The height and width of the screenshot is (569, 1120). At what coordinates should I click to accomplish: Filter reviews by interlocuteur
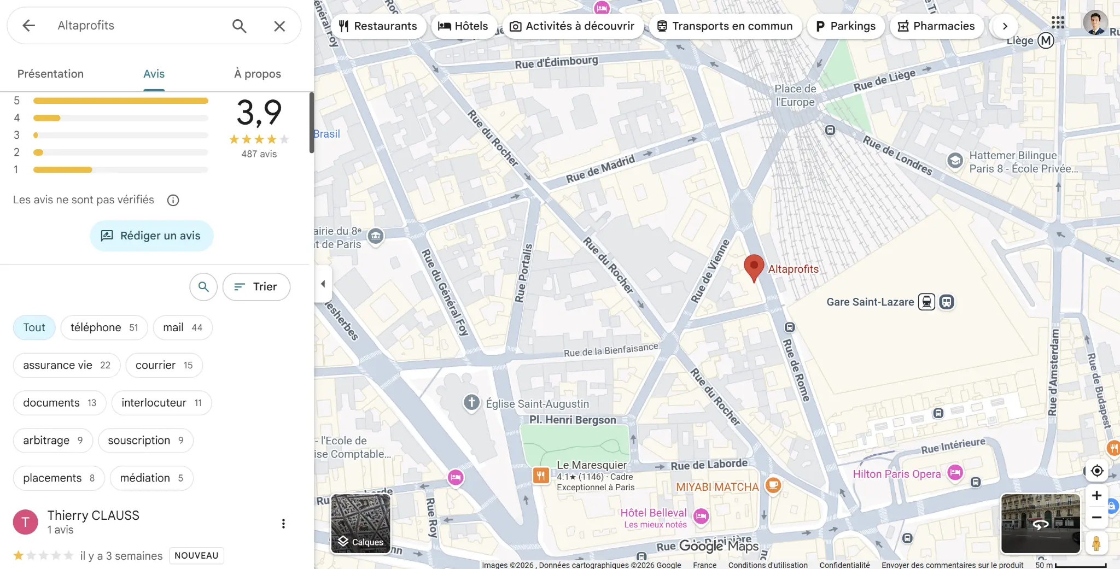pyautogui.click(x=161, y=403)
